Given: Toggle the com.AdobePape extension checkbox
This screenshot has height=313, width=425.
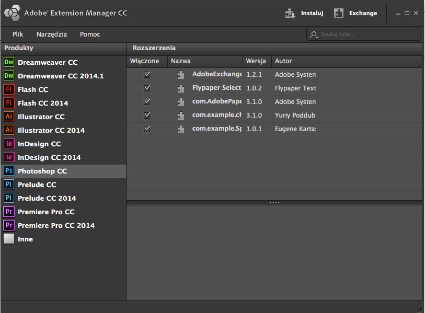Looking at the screenshot, I should click(147, 101).
